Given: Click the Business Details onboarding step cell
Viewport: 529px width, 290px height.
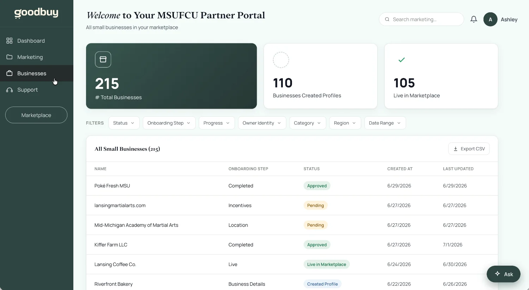Looking at the screenshot, I should 247,284.
